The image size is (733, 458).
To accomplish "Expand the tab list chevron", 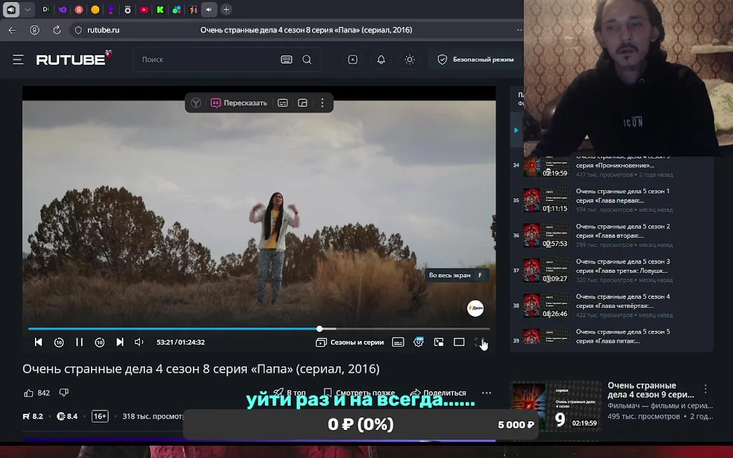I will (x=27, y=10).
